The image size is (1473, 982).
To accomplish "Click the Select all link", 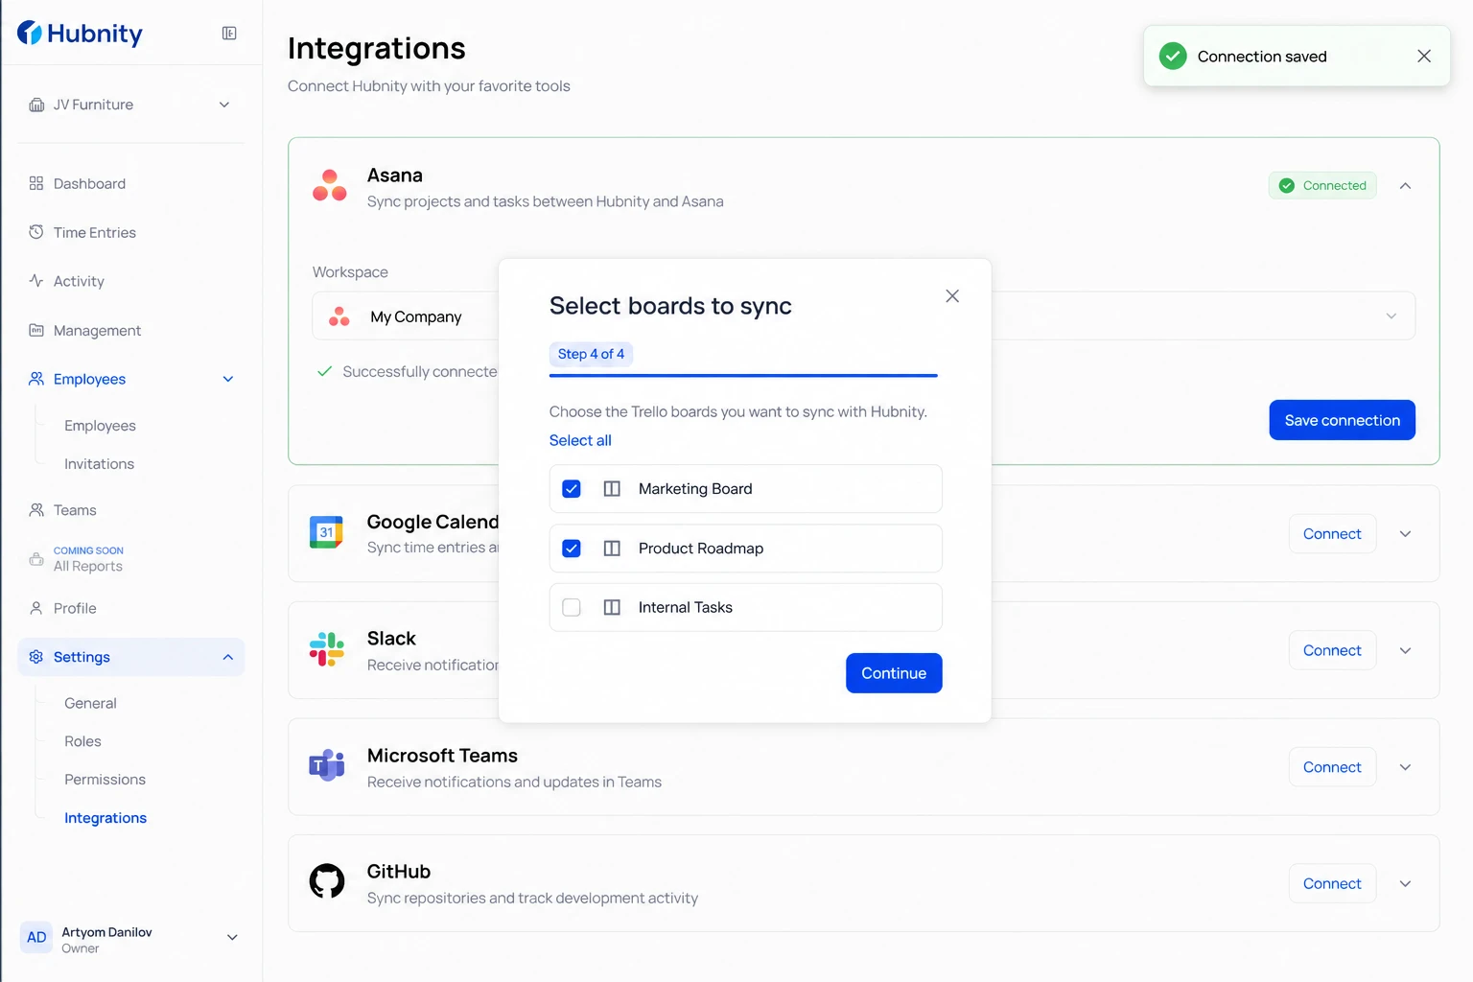I will coord(580,440).
